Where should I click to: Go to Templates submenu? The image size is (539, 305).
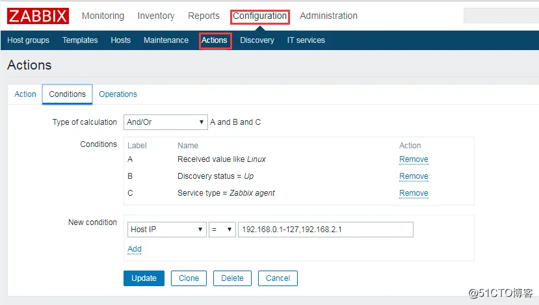[x=80, y=40]
